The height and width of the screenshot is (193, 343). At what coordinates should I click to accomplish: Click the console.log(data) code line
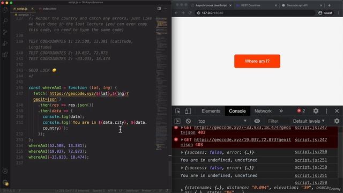point(63,117)
